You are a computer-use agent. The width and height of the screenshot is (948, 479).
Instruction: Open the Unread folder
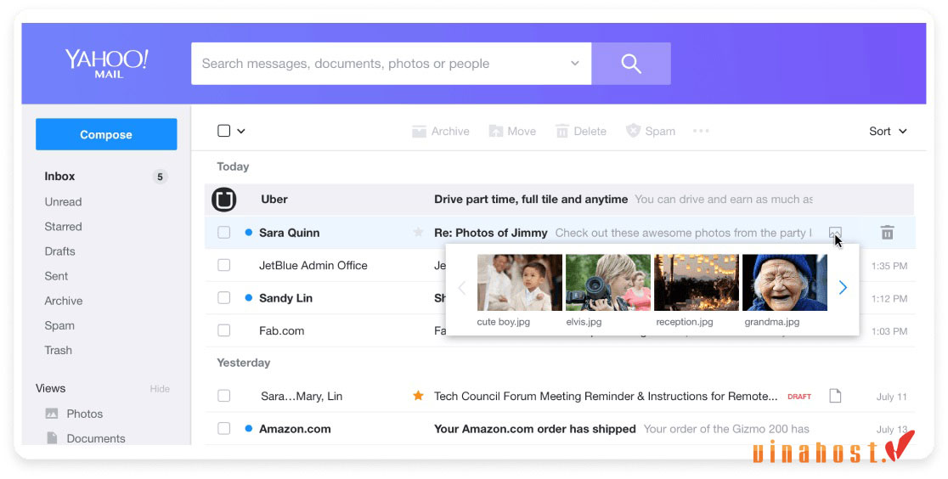pos(63,202)
